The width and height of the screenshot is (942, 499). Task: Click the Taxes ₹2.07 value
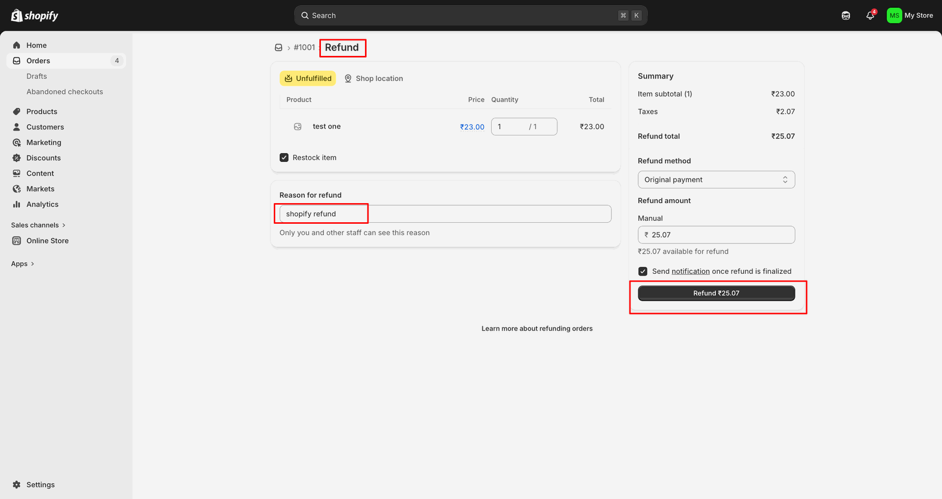(785, 112)
